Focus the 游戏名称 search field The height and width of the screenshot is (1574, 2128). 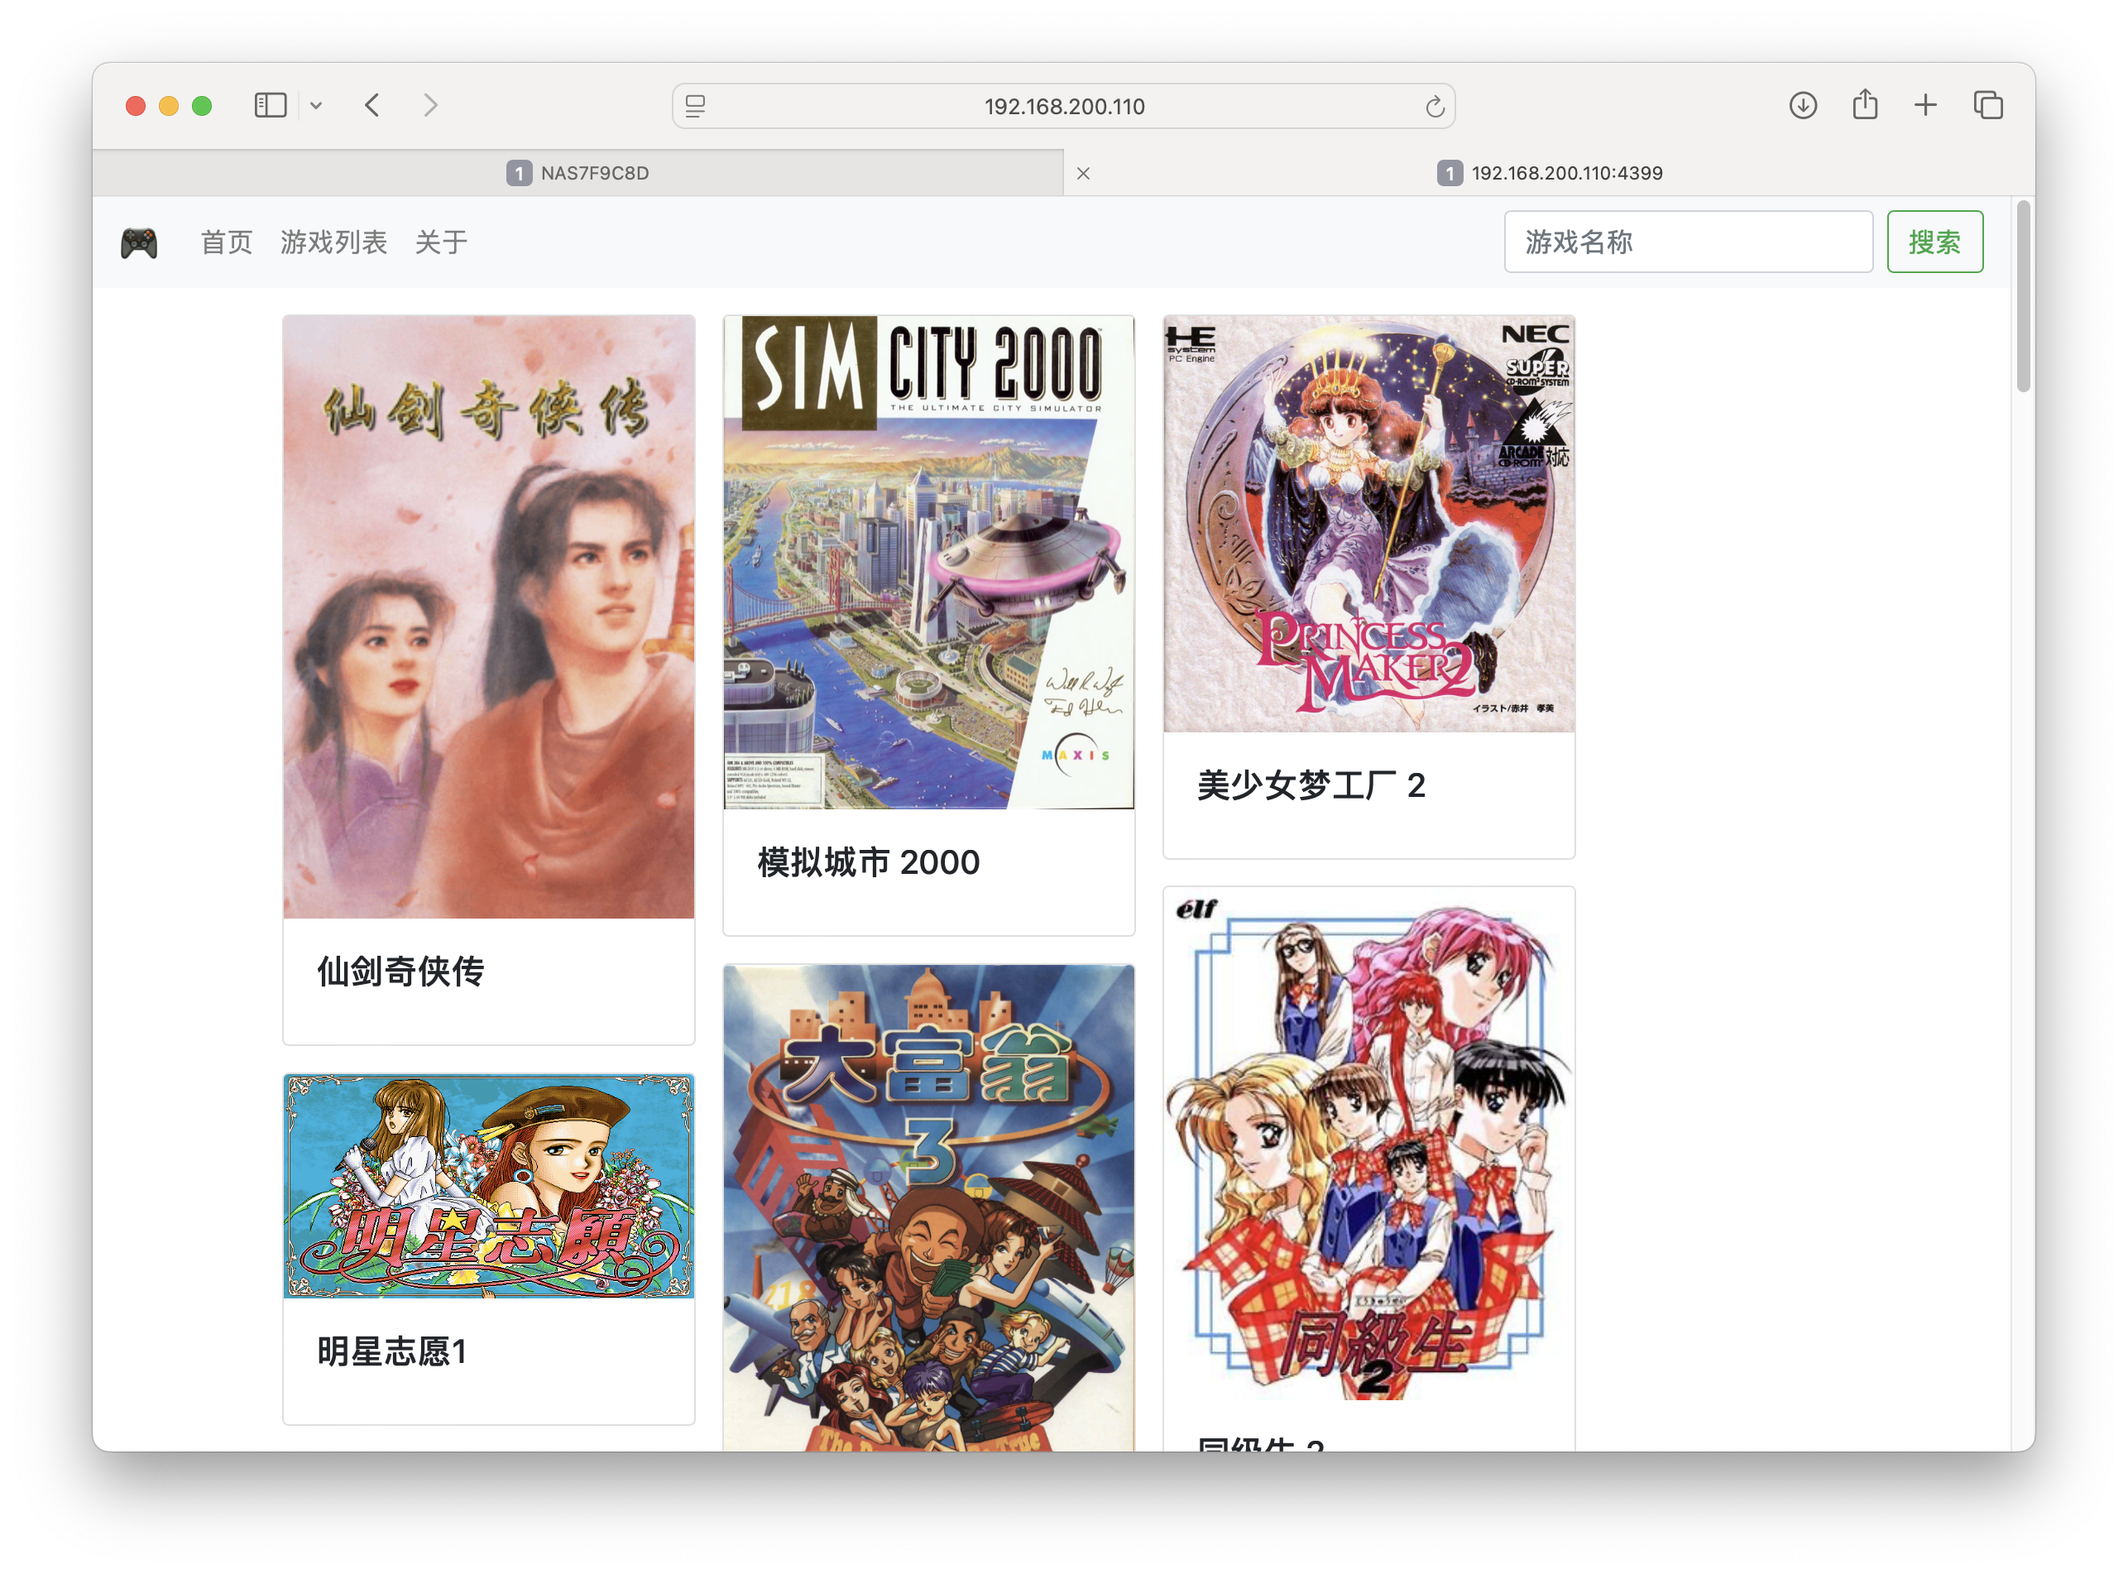[1688, 242]
